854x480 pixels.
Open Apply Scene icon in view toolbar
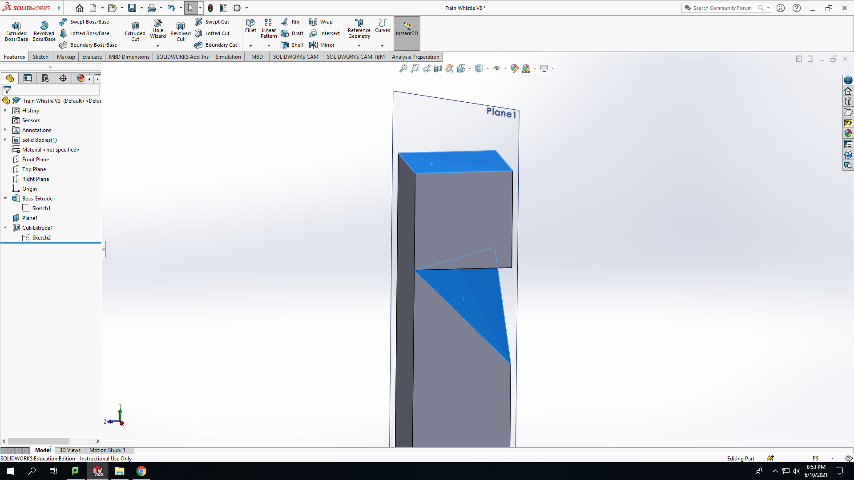pos(526,68)
